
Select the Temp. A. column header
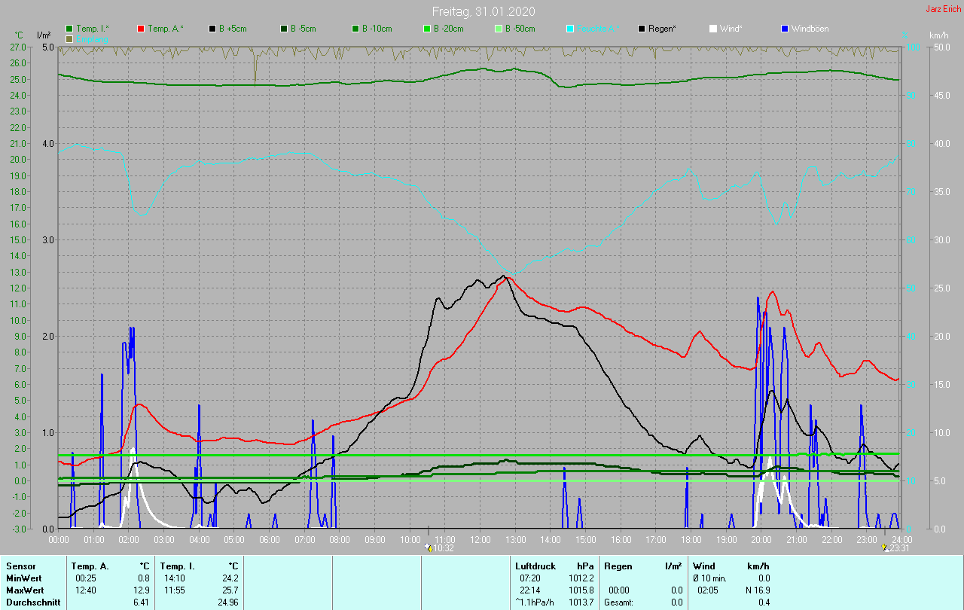(90, 566)
